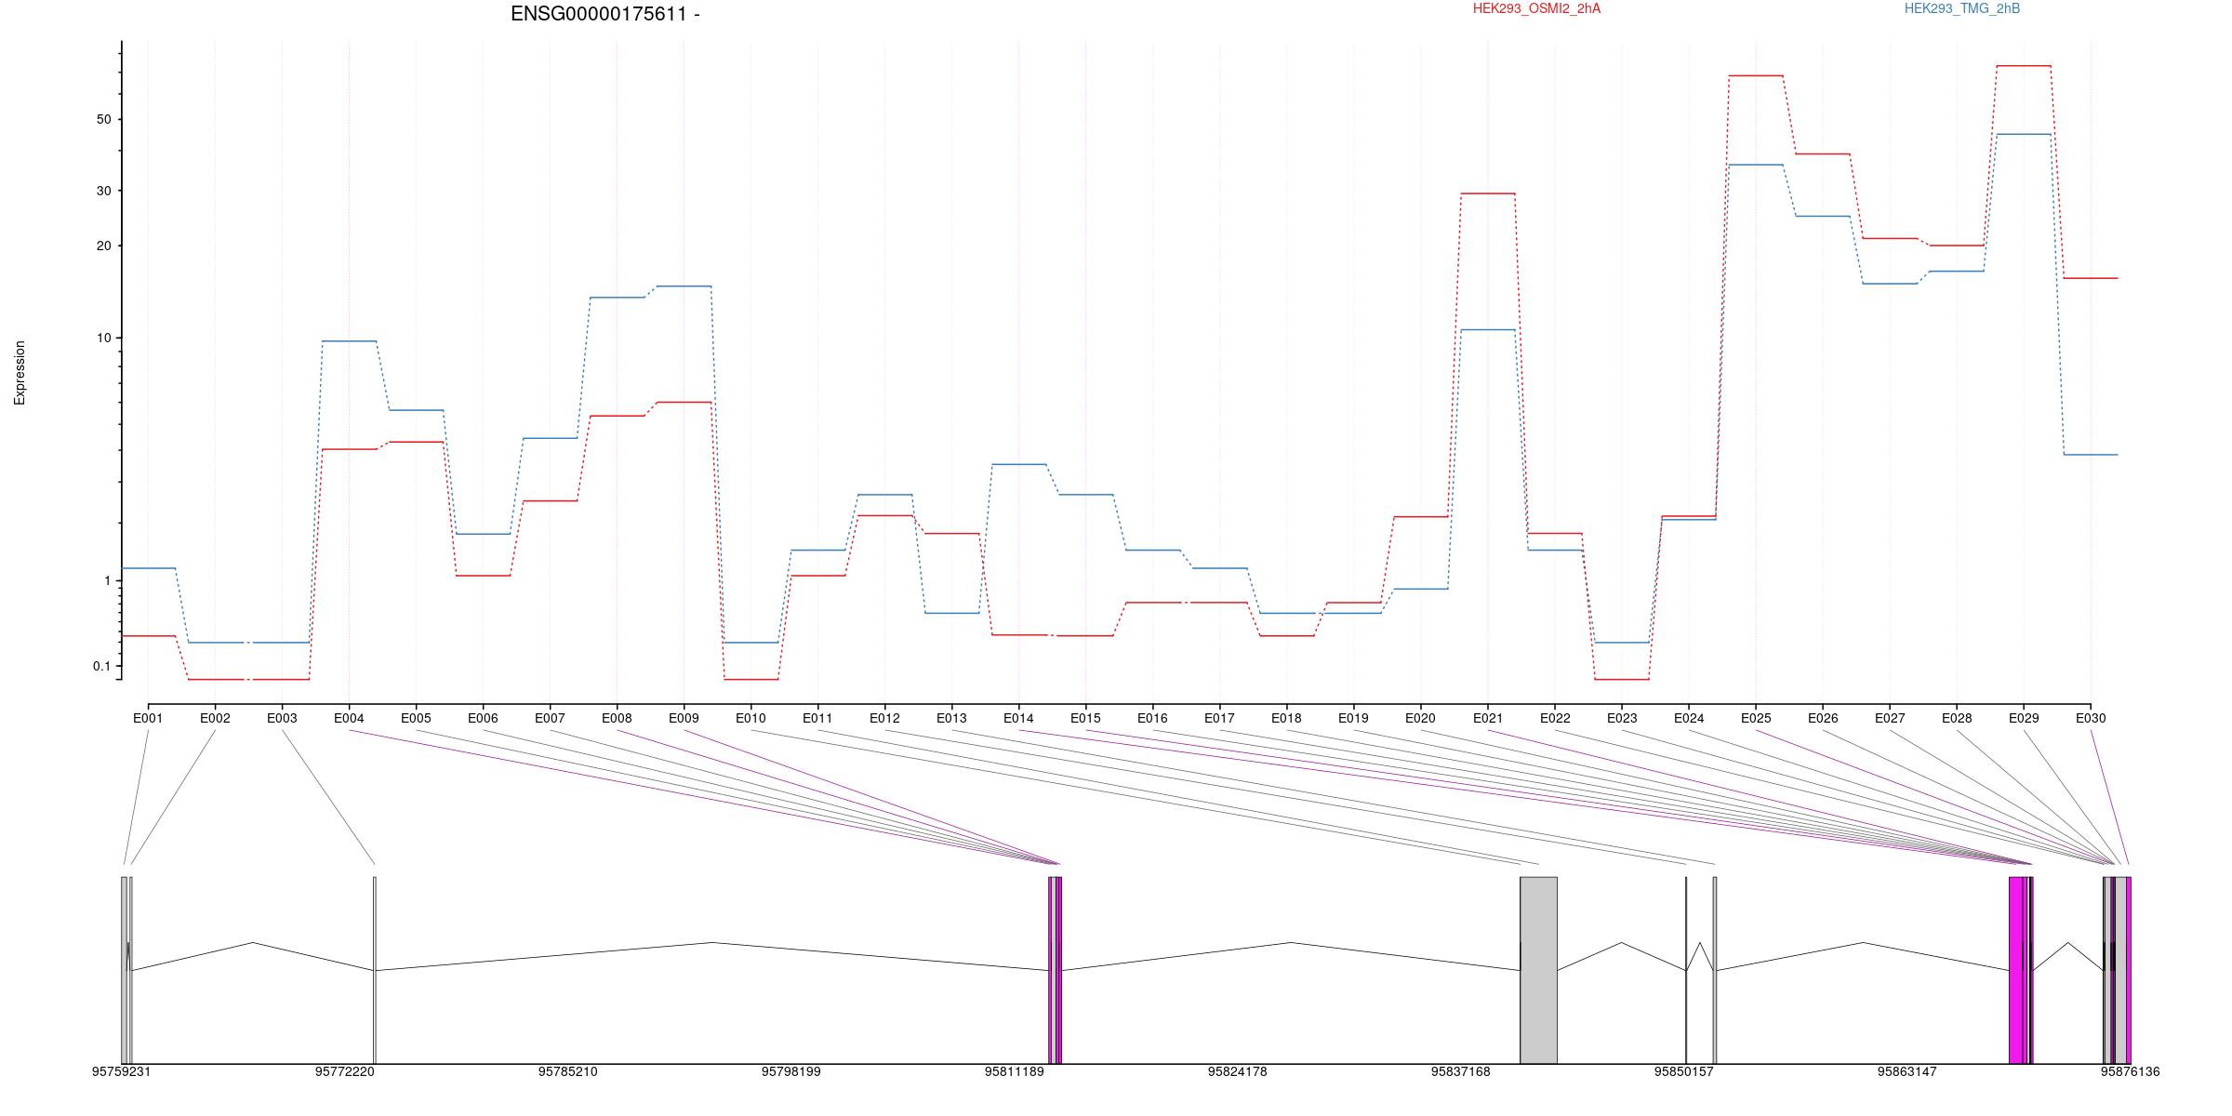Select exon bin label E014

point(1018,718)
